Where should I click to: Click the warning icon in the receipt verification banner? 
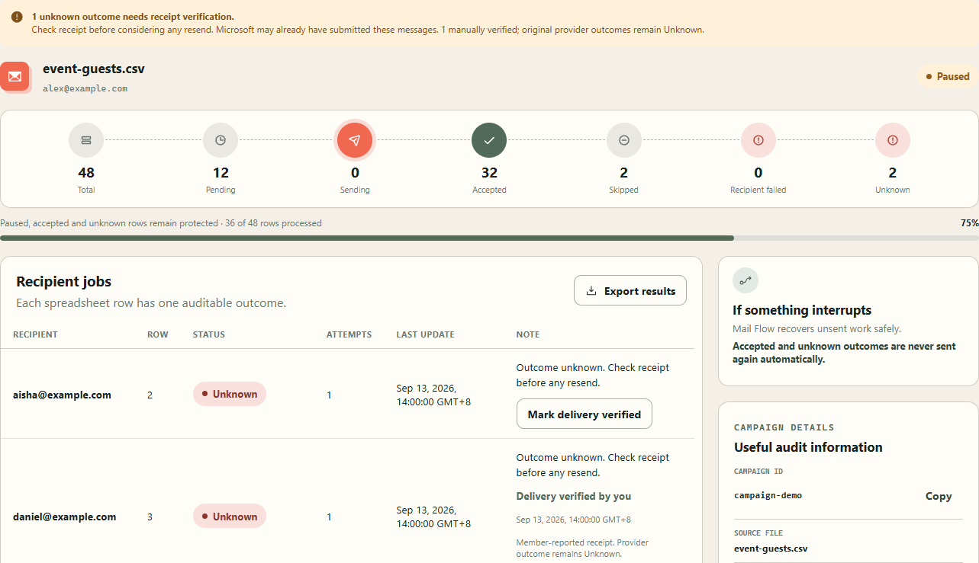17,17
